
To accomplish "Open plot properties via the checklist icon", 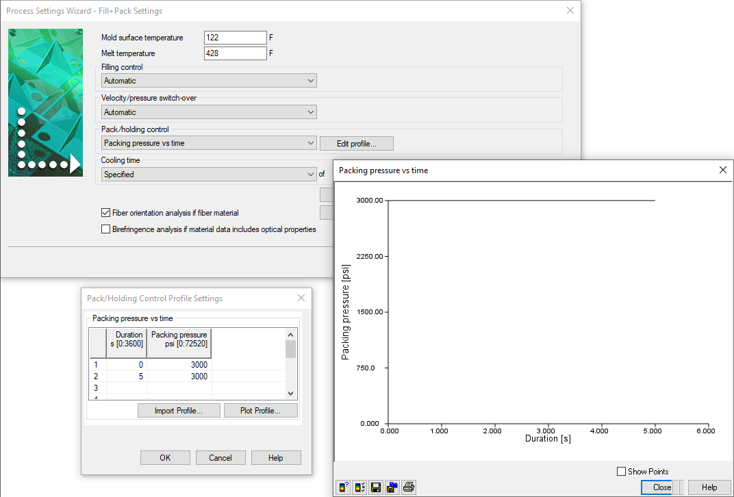I will (x=359, y=487).
